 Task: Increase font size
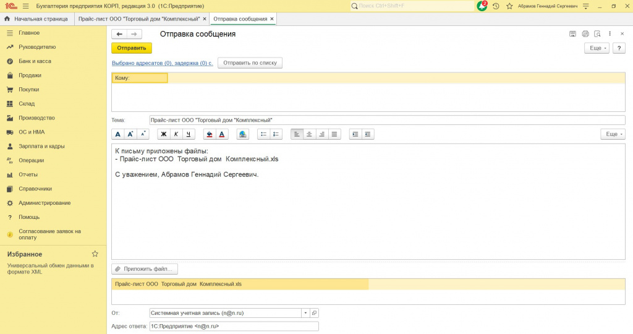[x=130, y=134]
